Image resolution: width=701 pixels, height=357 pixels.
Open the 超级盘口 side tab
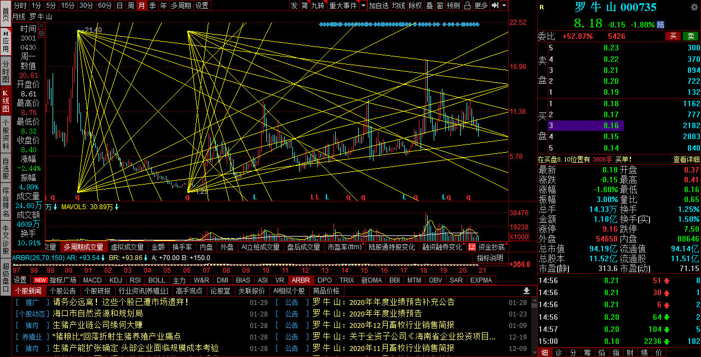click(x=5, y=277)
